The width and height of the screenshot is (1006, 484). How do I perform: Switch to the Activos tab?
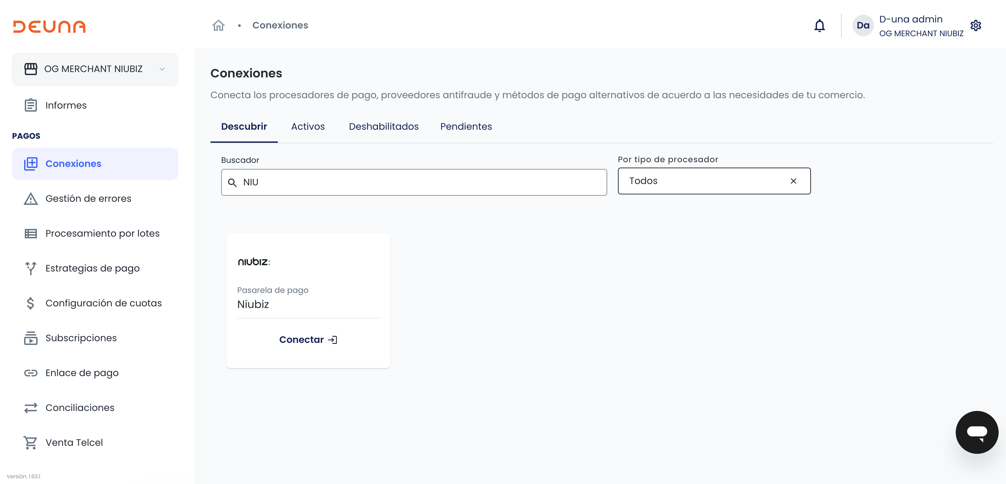click(308, 127)
